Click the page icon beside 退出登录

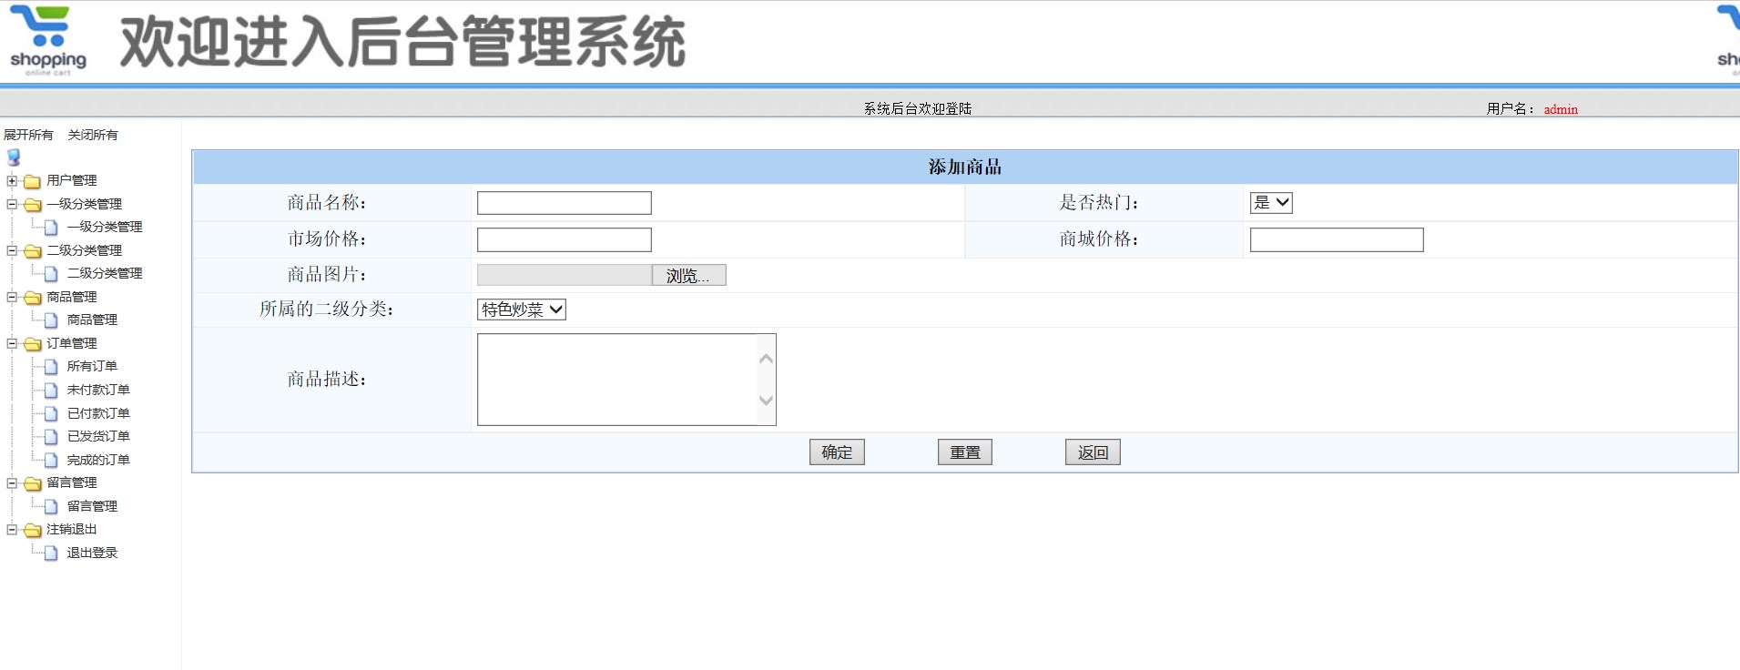tap(51, 553)
